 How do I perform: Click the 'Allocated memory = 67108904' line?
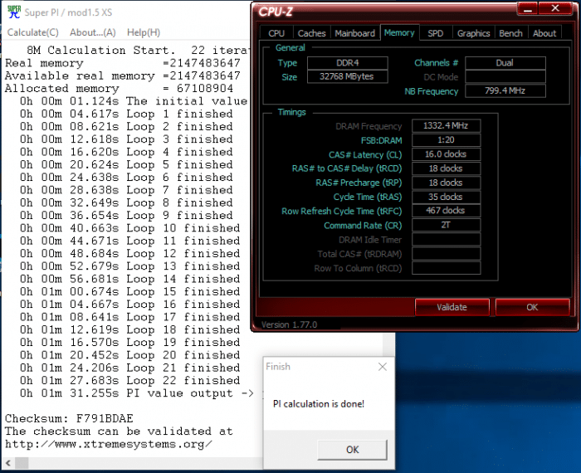[119, 88]
